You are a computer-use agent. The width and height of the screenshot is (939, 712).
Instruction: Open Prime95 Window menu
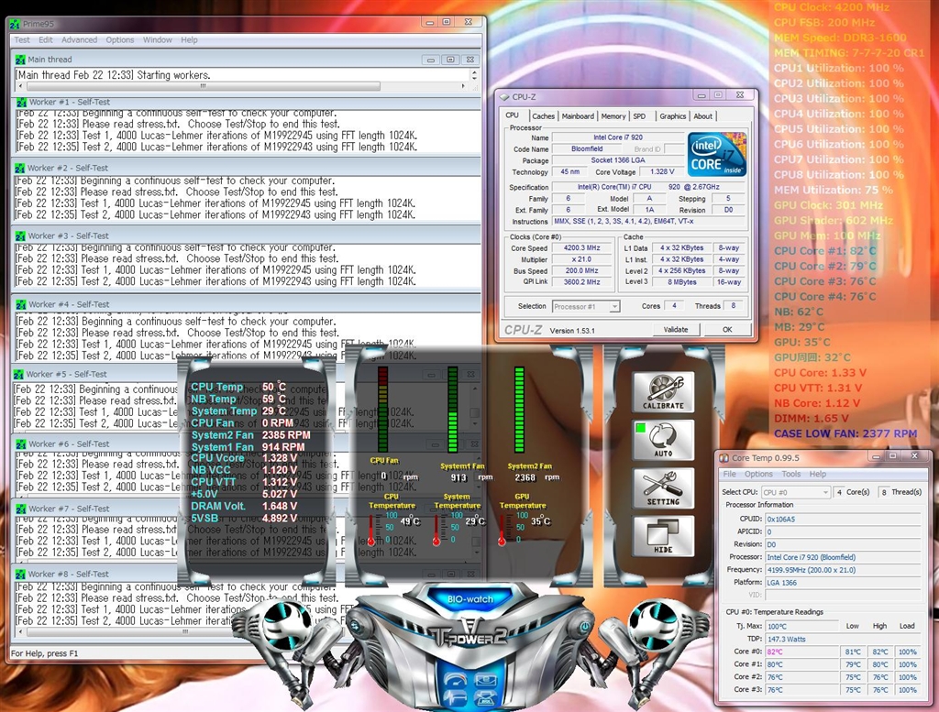point(158,40)
